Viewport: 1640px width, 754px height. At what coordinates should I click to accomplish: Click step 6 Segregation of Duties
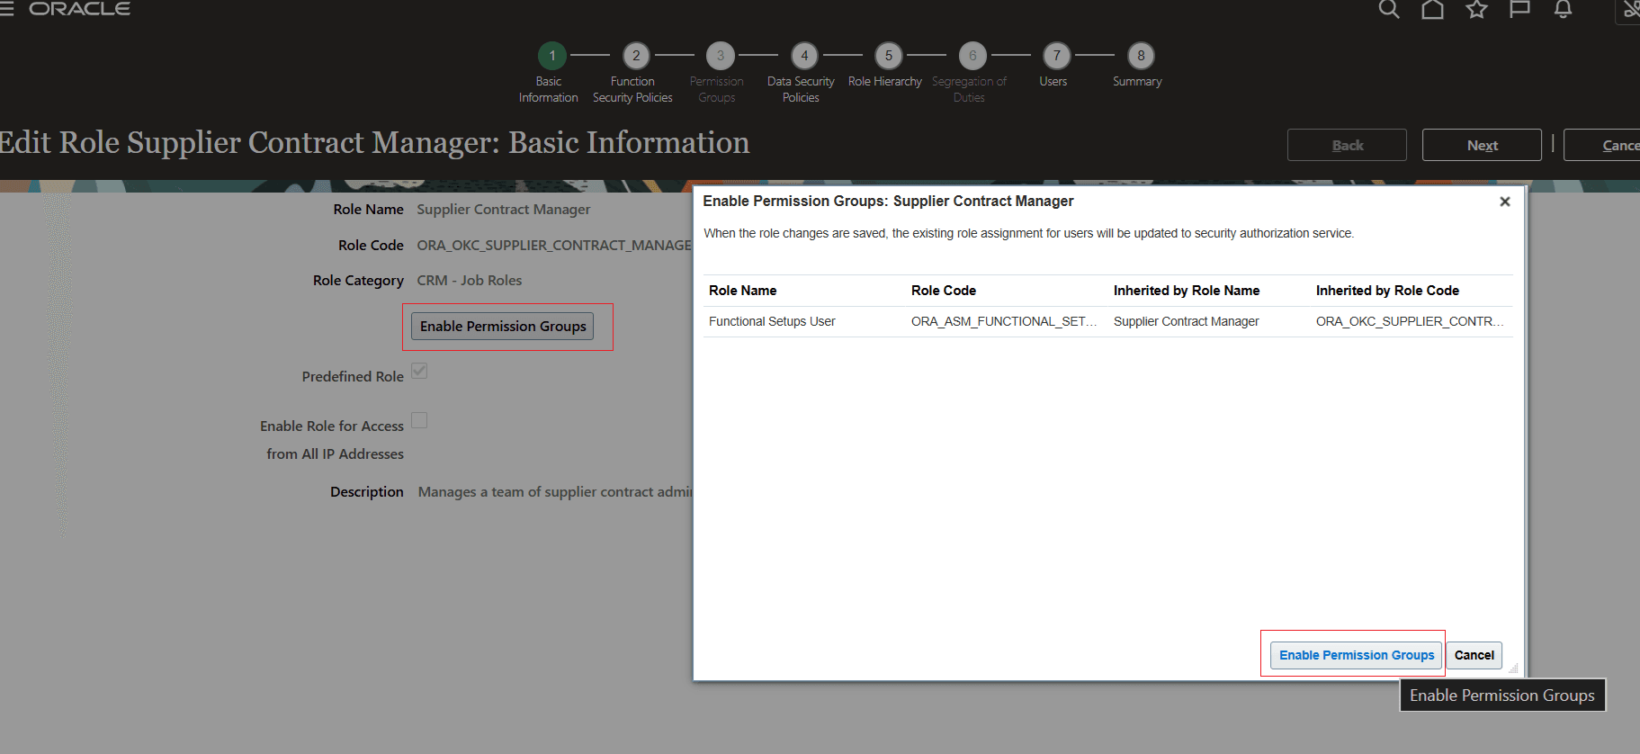[x=972, y=56]
